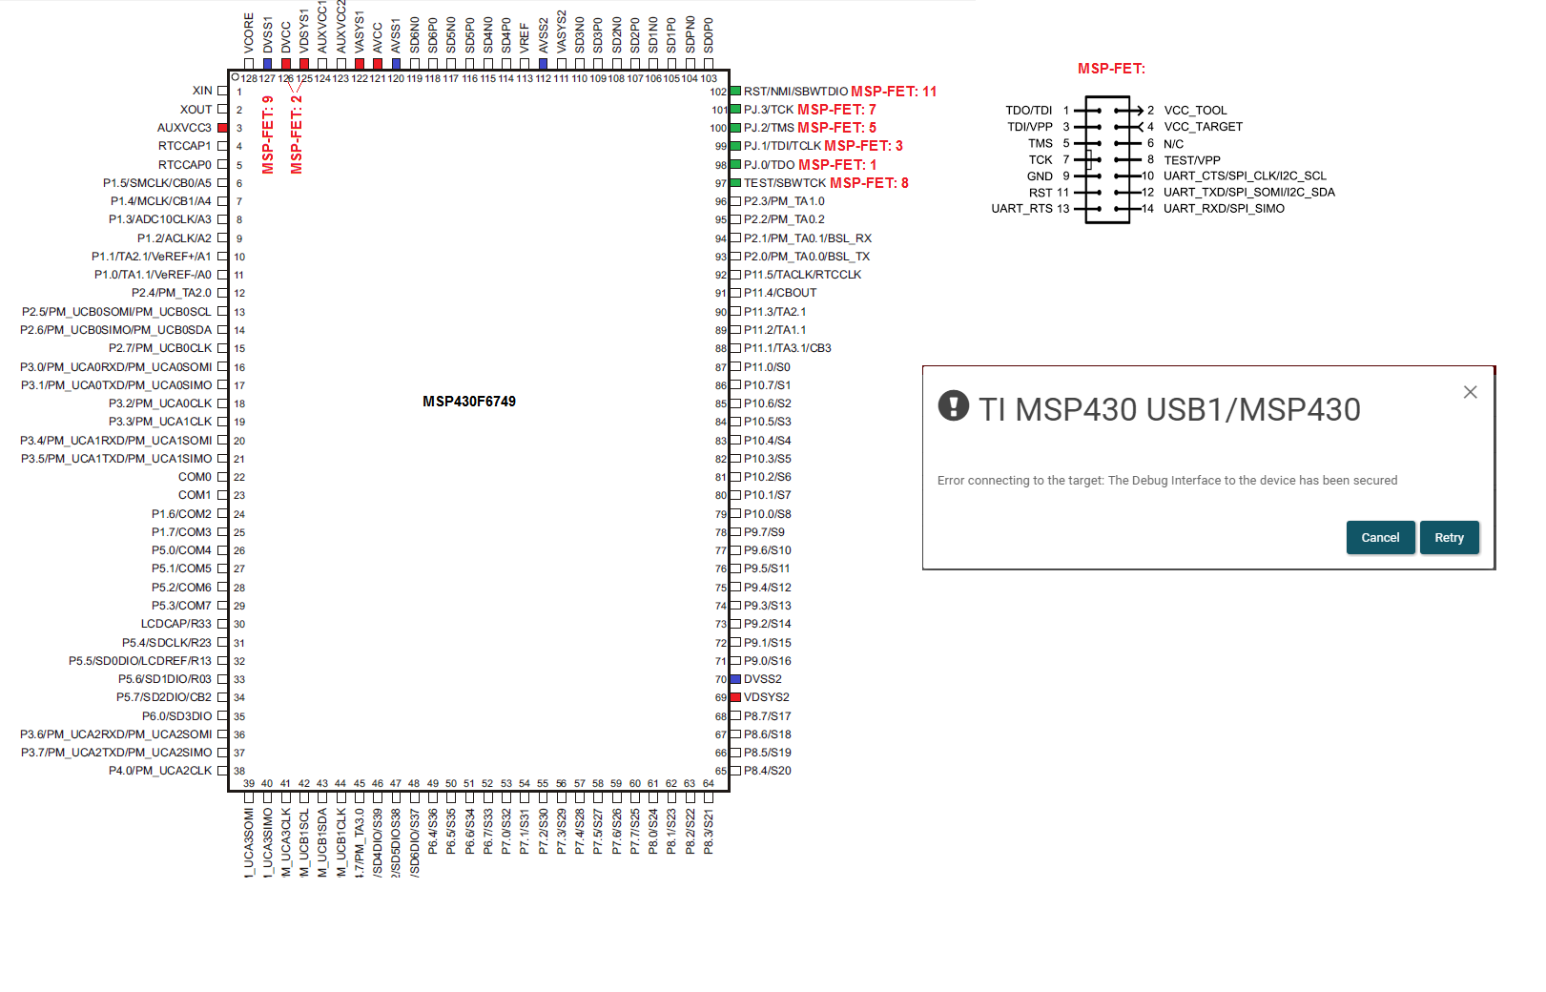The height and width of the screenshot is (992, 1546).
Task: Click the P4.0/PM_UCA2CLK pin label
Action: click(x=160, y=771)
